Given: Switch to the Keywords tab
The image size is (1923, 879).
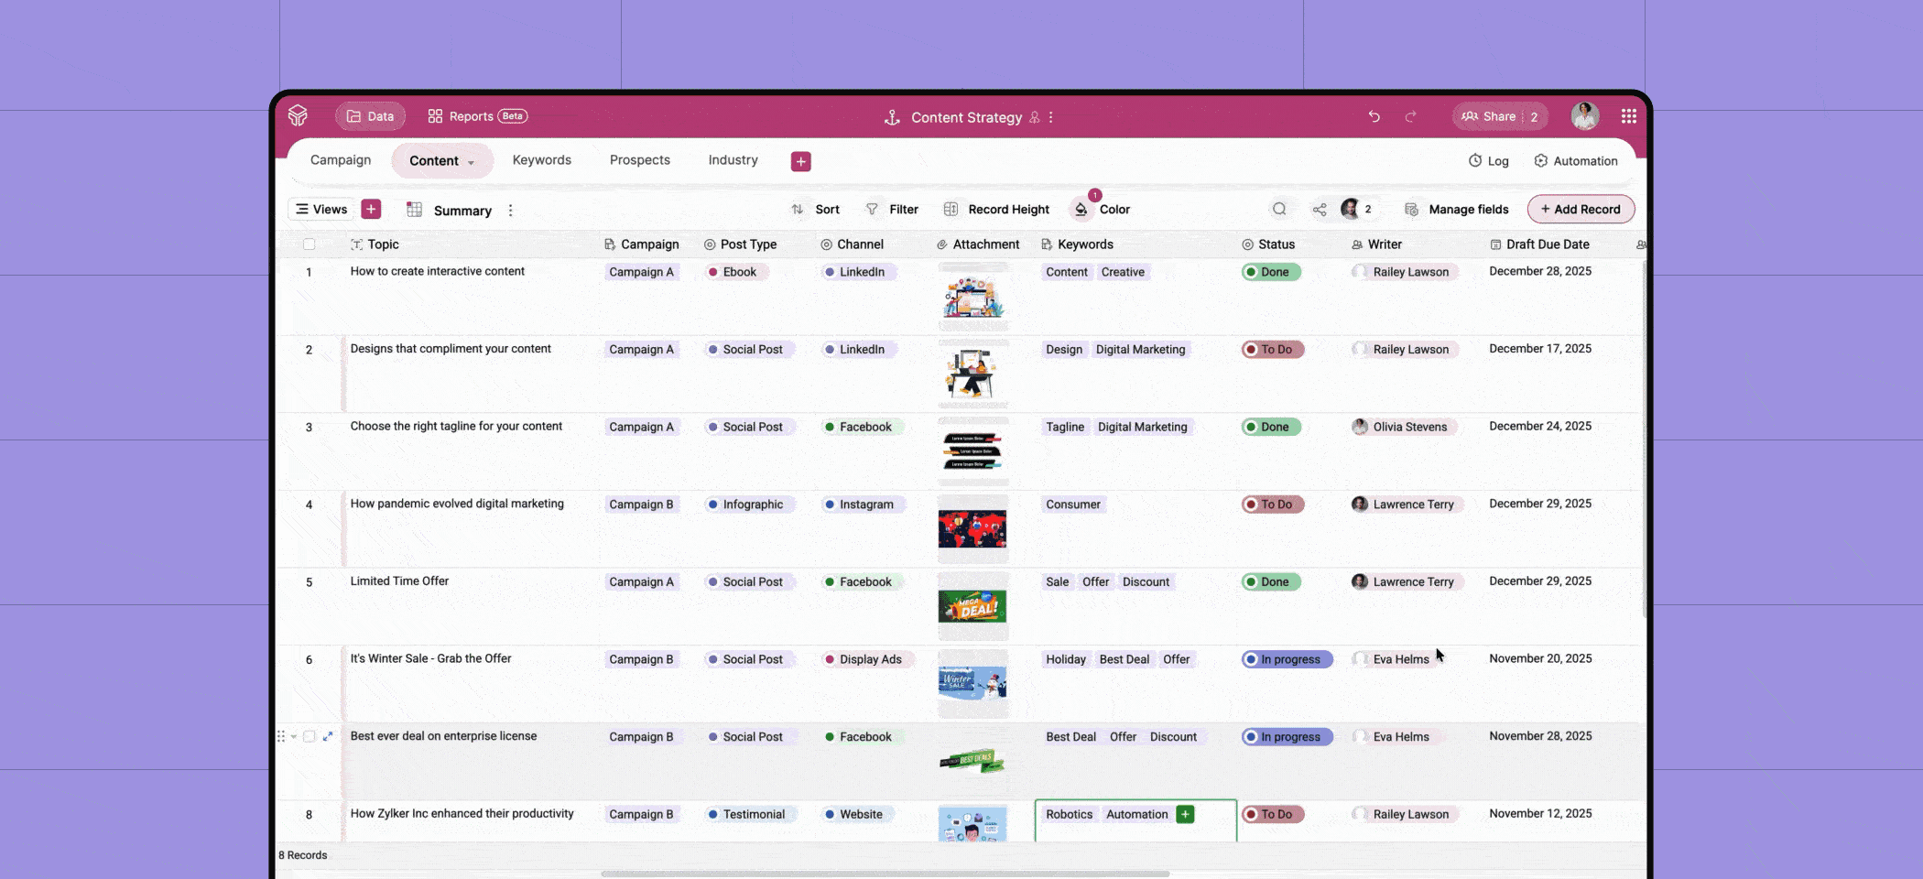Looking at the screenshot, I should [x=541, y=160].
